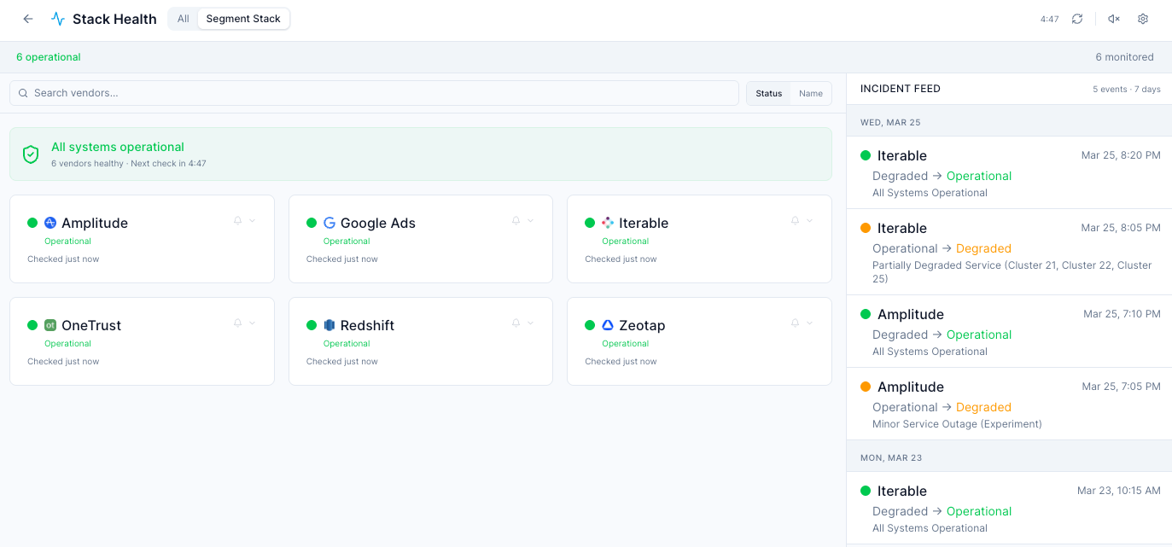Image resolution: width=1172 pixels, height=547 pixels.
Task: Toggle the notification bell on Amplitude card
Action: click(x=236, y=220)
